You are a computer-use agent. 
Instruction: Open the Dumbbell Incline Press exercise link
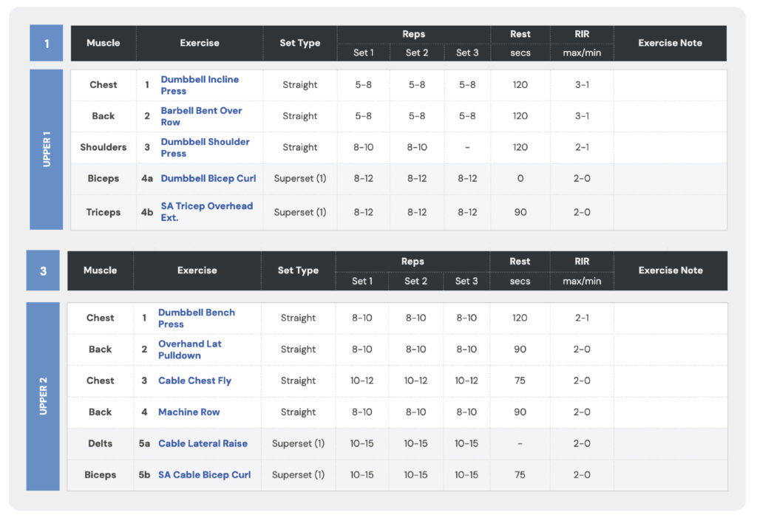(200, 85)
